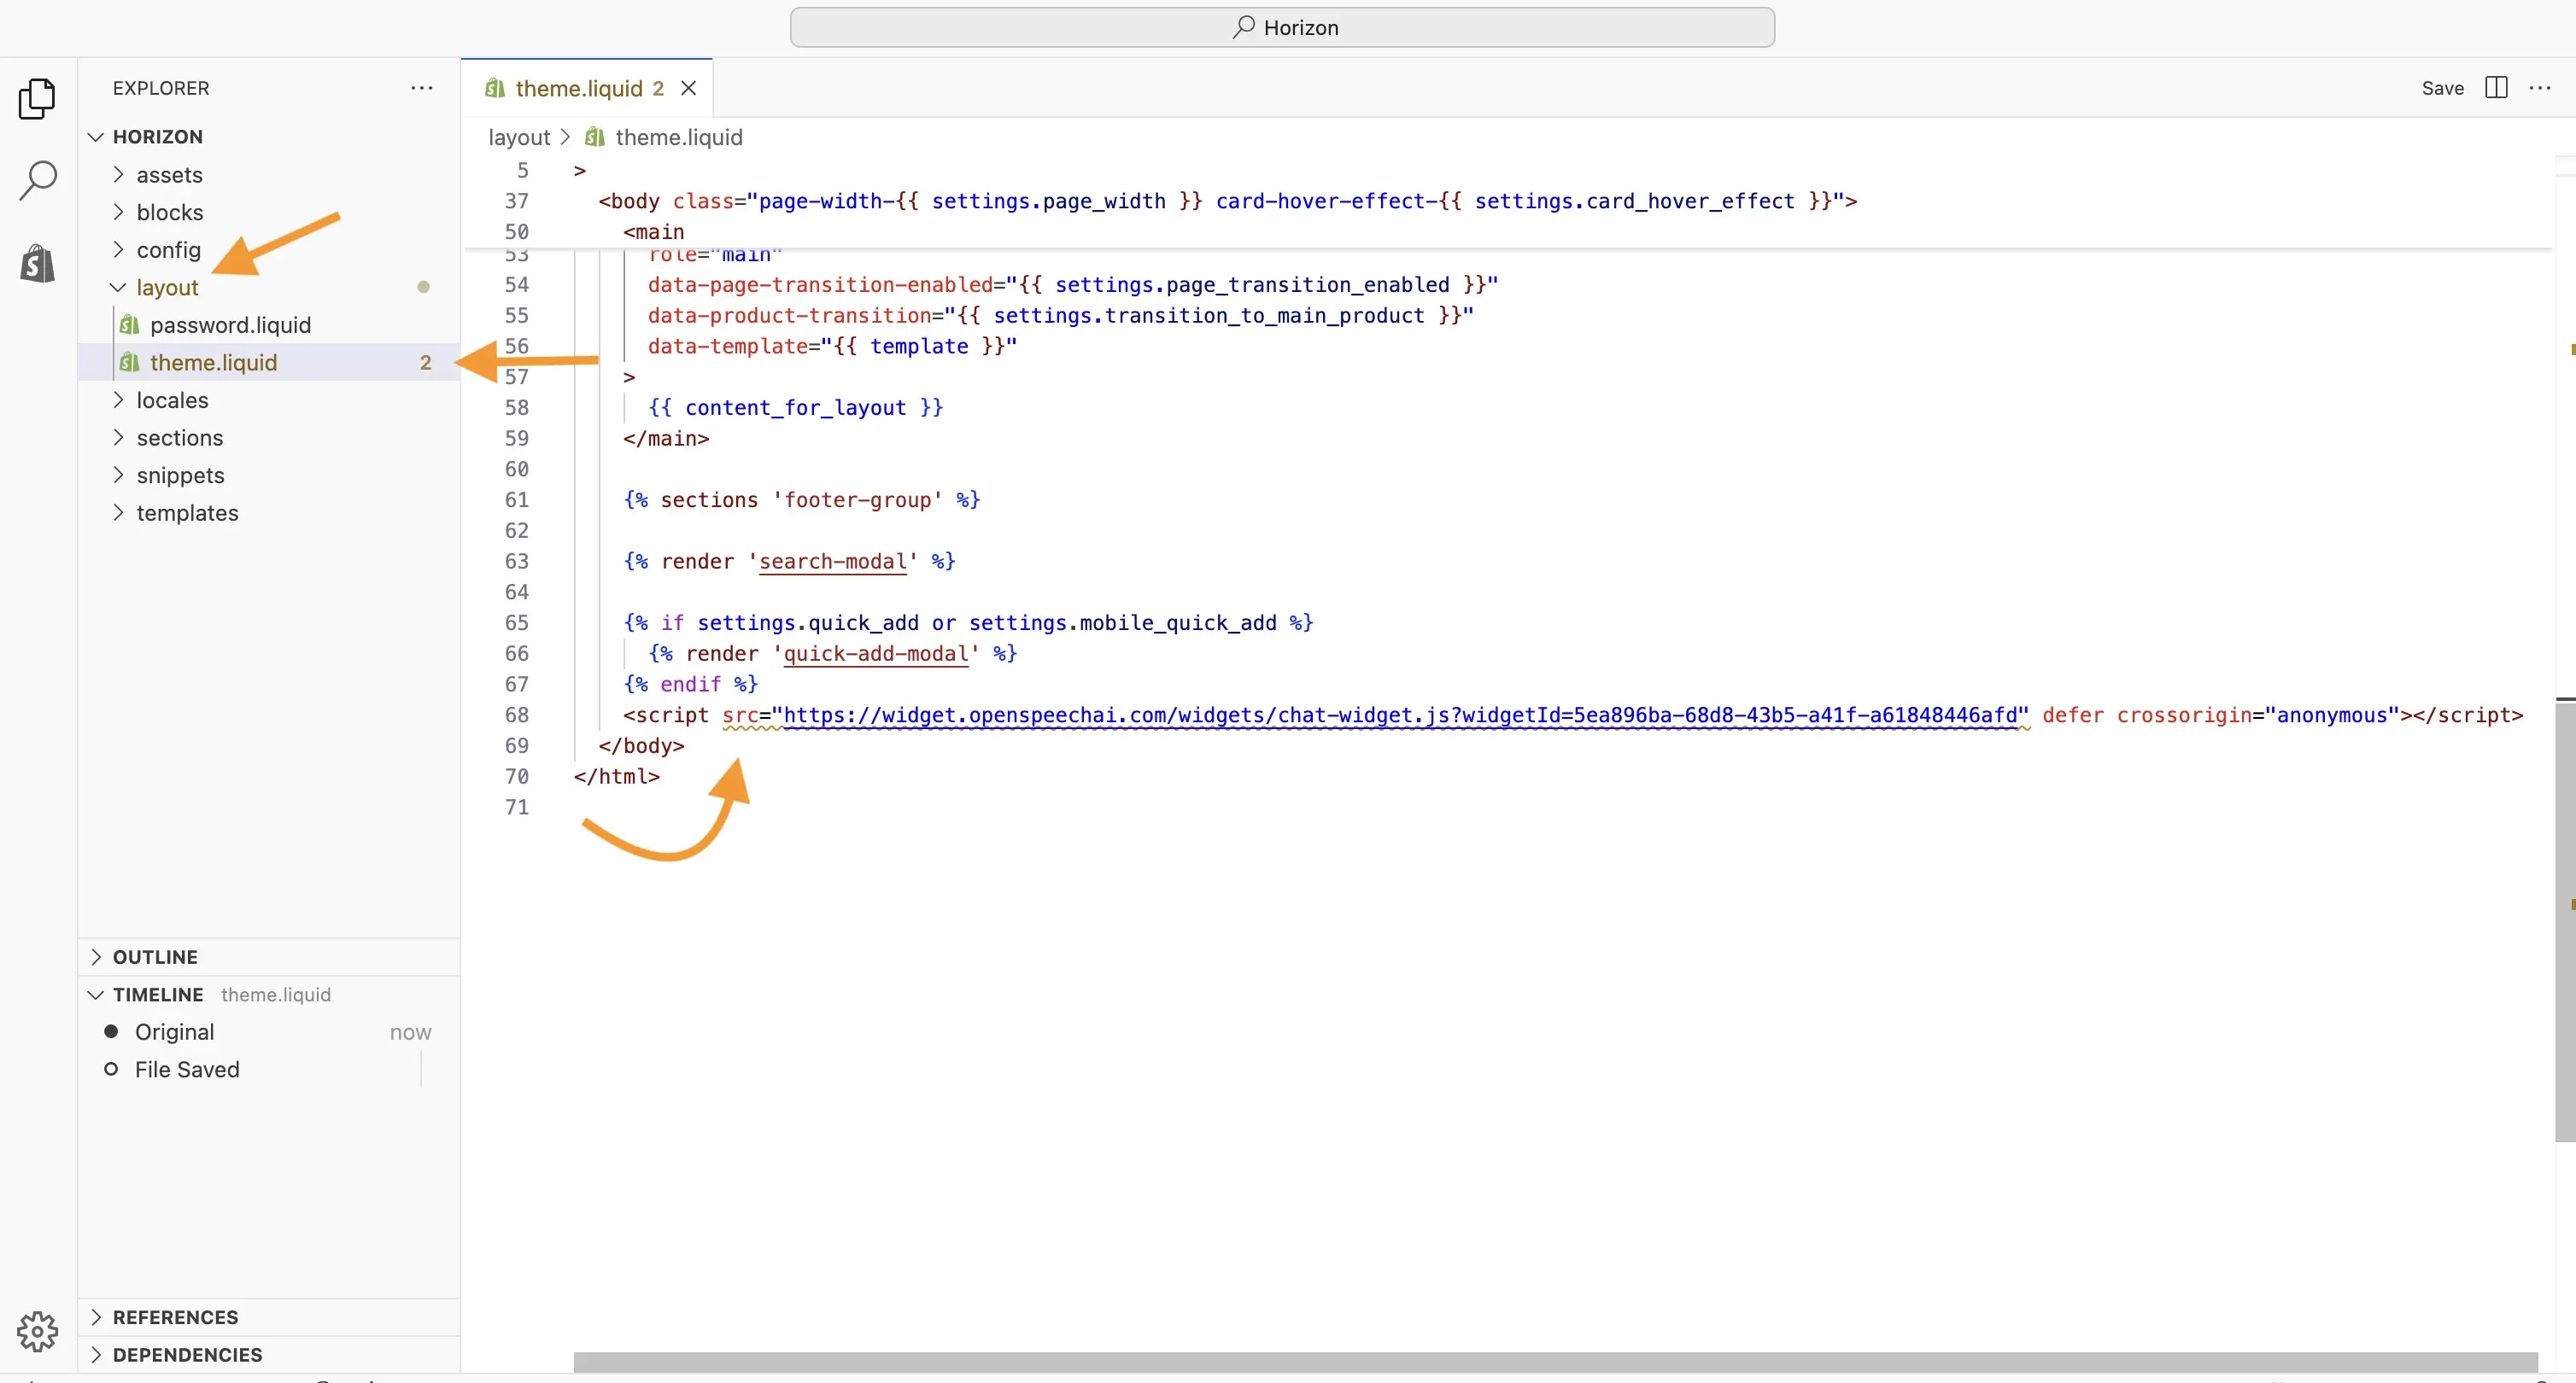The width and height of the screenshot is (2576, 1383).
Task: Click the {{ content_for_layout }} line
Action: click(795, 406)
